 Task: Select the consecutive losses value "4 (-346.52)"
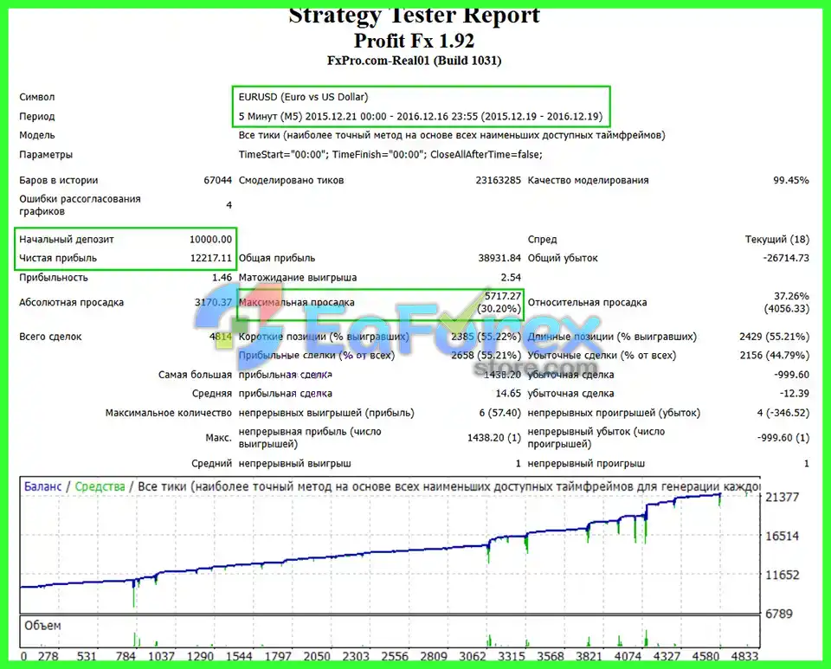783,413
